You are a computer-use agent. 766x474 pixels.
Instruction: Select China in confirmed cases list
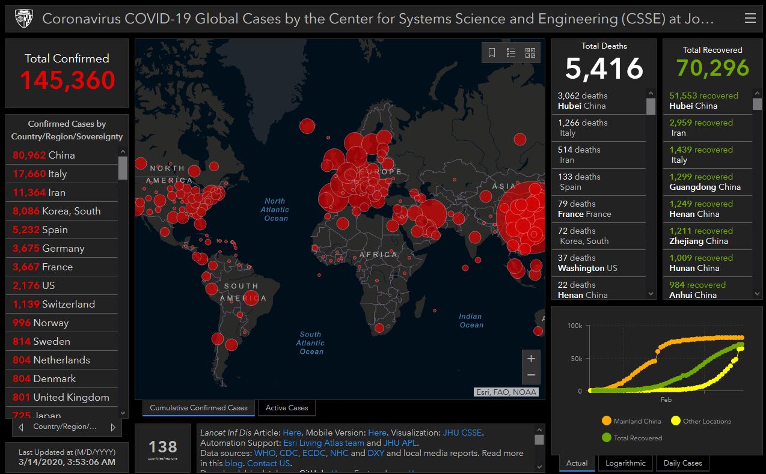tap(62, 155)
